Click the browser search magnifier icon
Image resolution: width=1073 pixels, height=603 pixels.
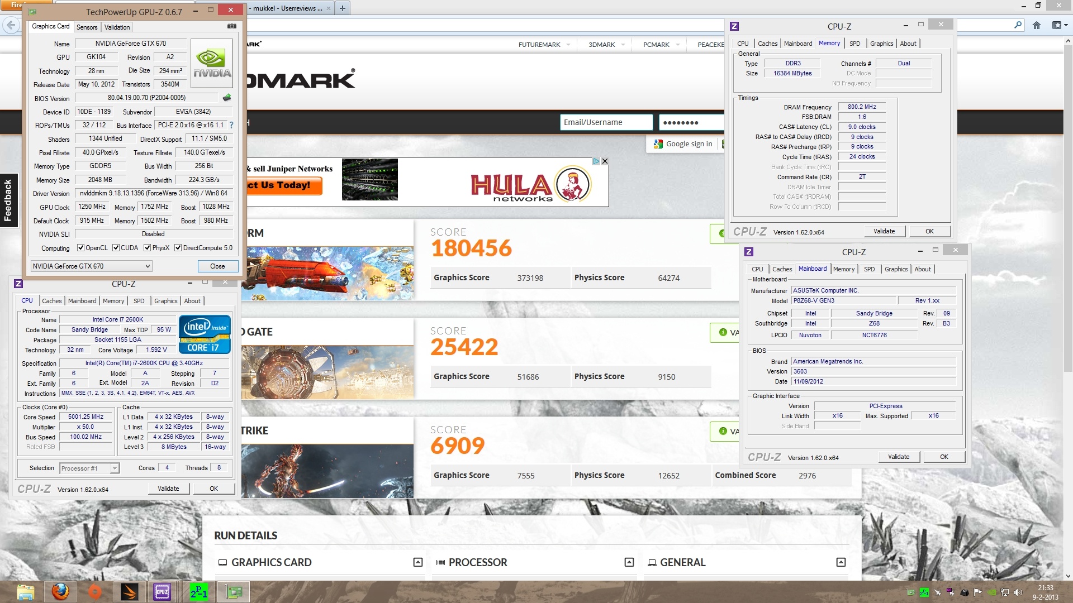click(x=1018, y=25)
